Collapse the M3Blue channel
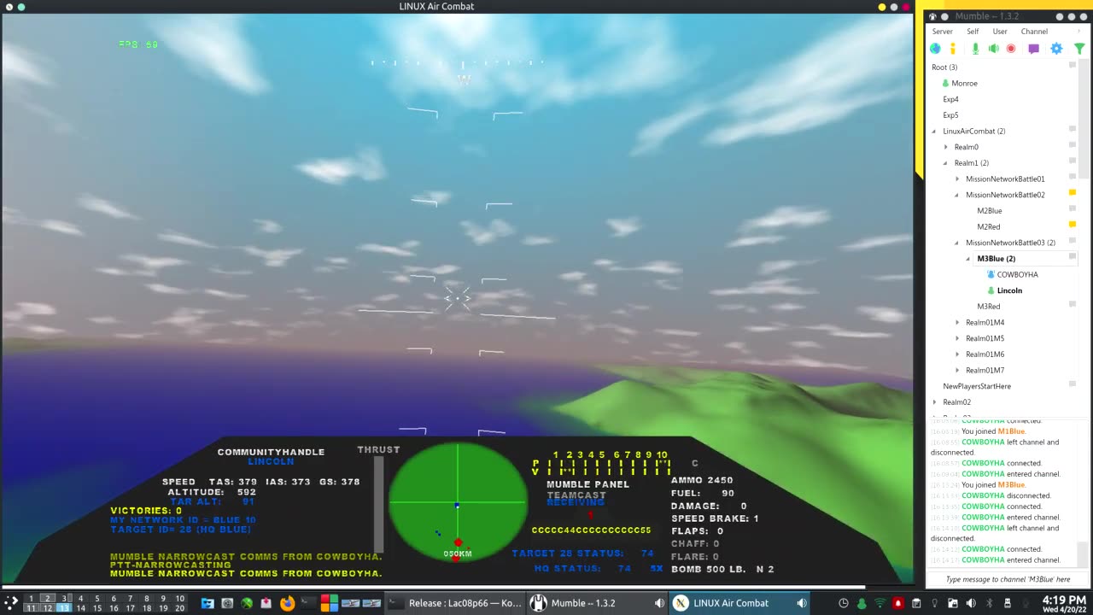This screenshot has width=1093, height=615. coord(968,259)
